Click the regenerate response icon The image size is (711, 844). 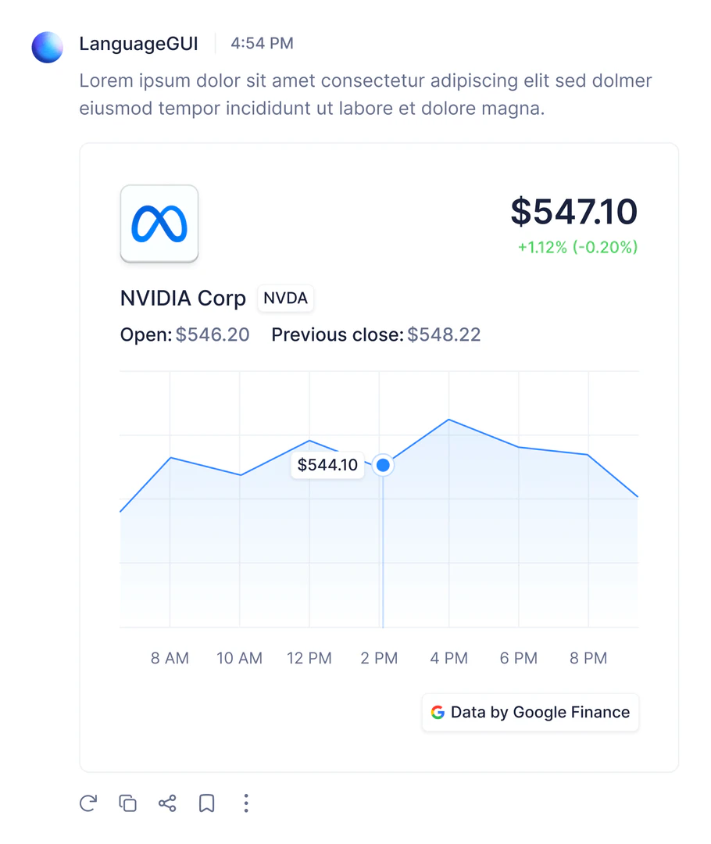[x=88, y=803]
